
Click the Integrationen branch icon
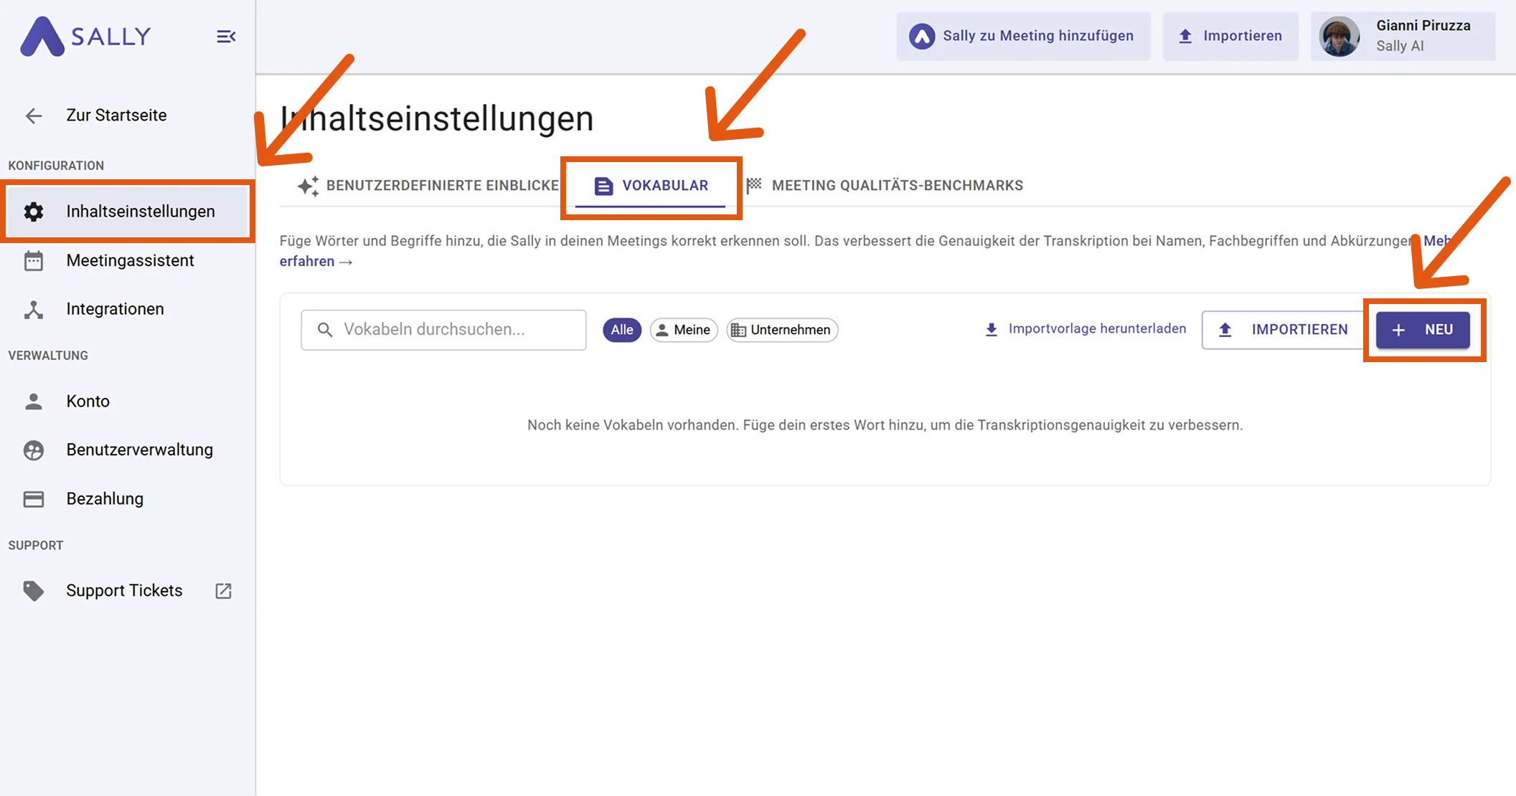[34, 309]
